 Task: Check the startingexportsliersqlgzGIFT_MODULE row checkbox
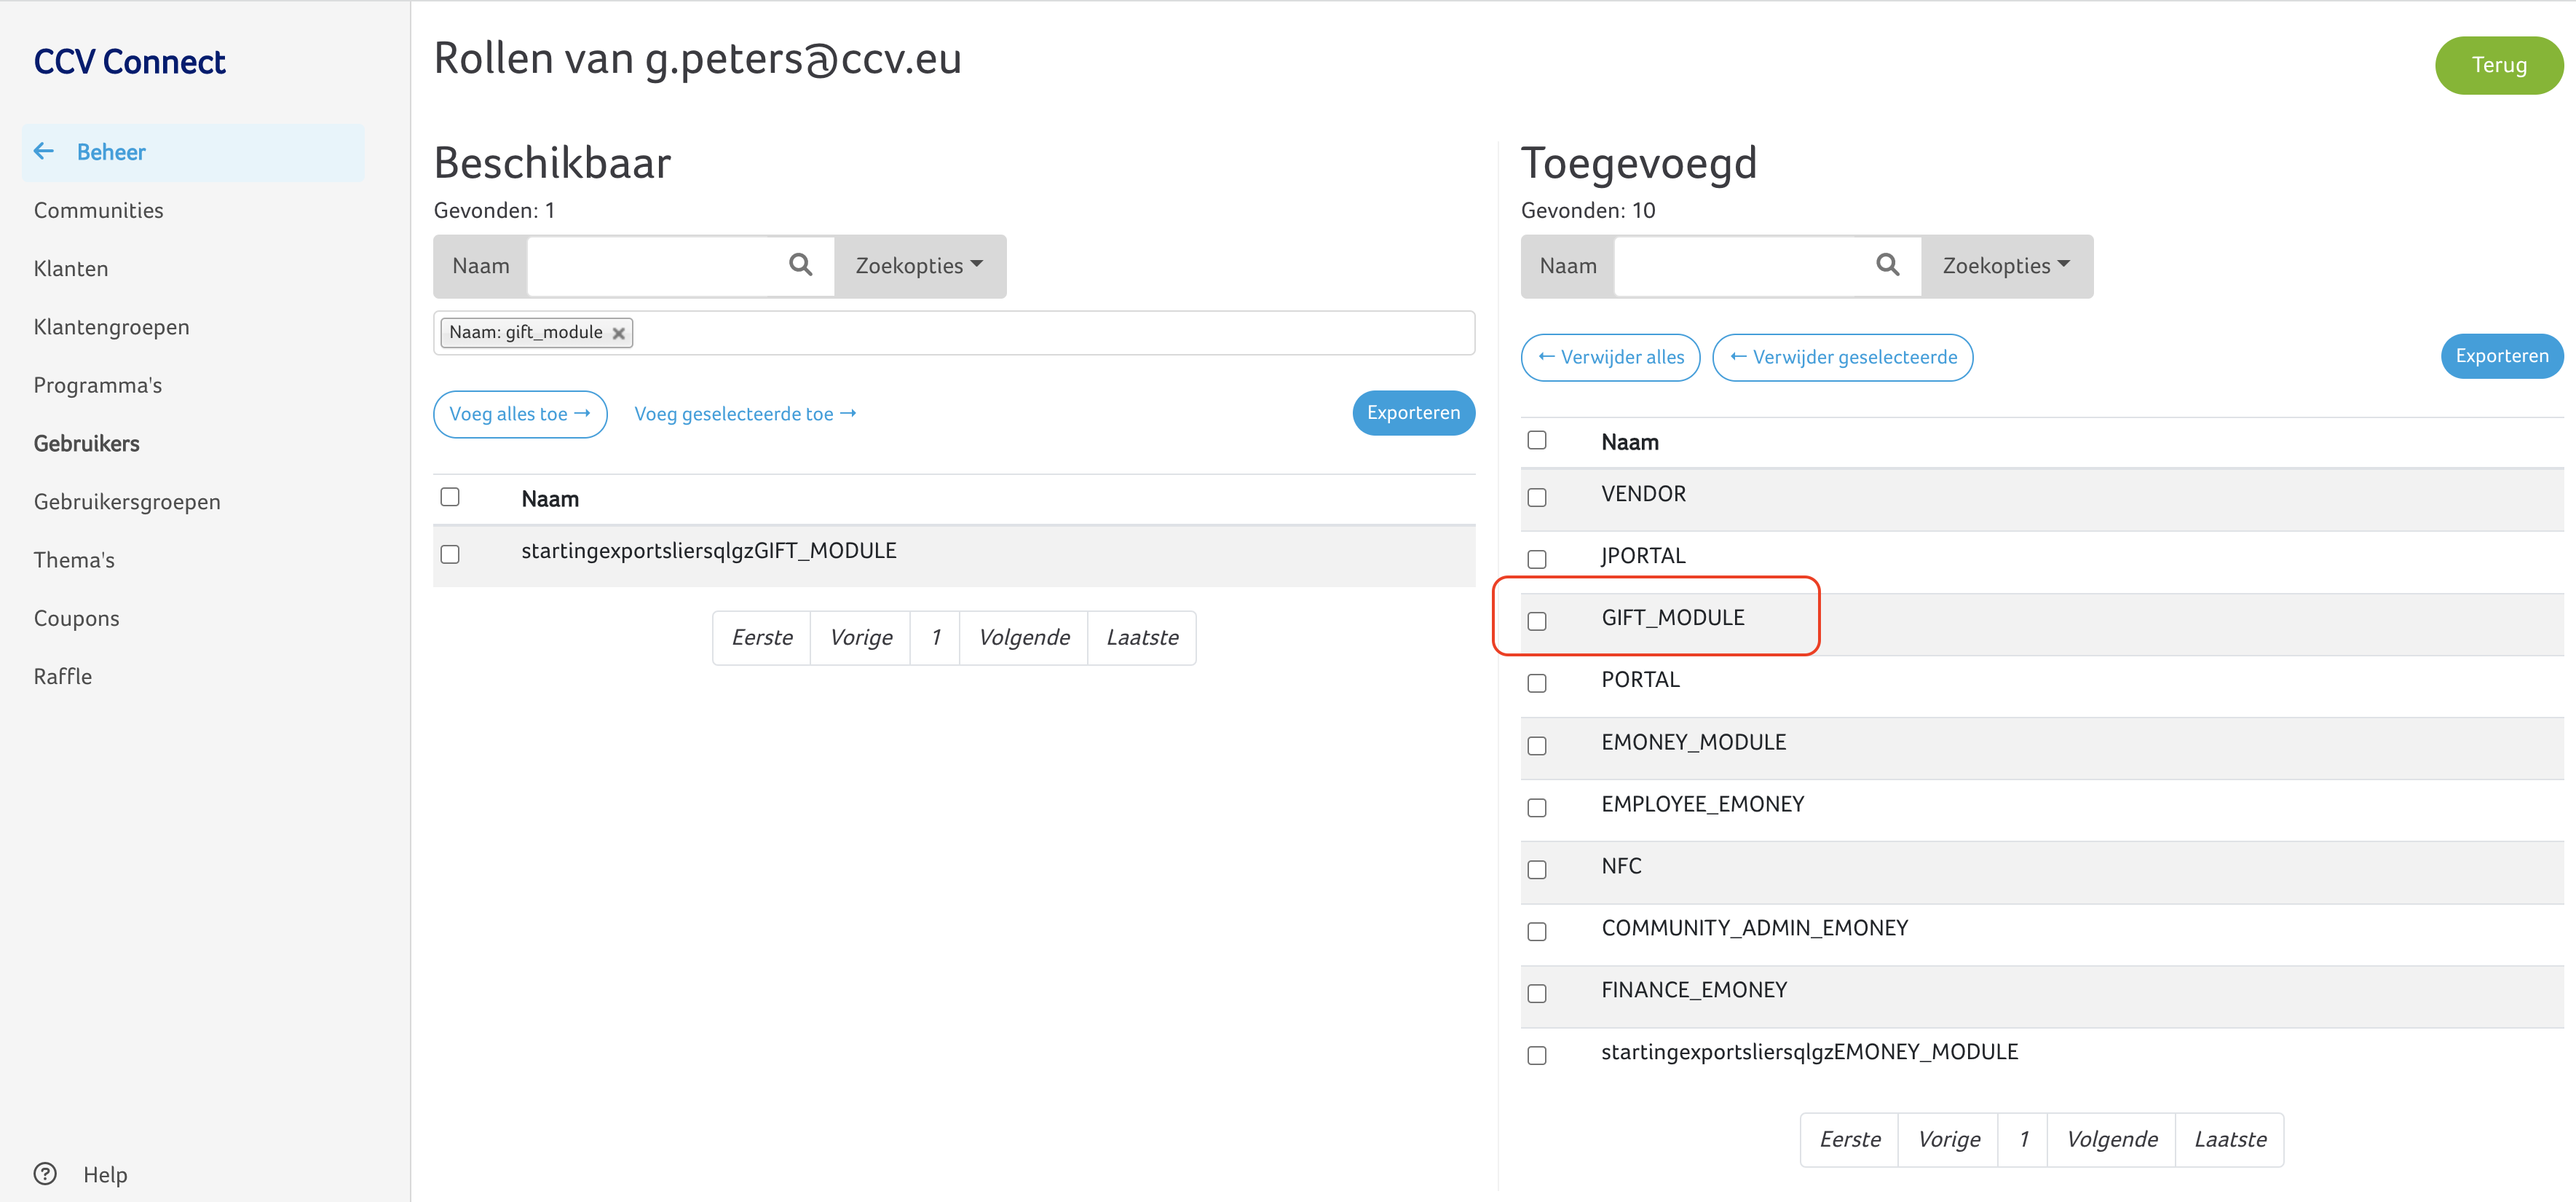pos(450,554)
